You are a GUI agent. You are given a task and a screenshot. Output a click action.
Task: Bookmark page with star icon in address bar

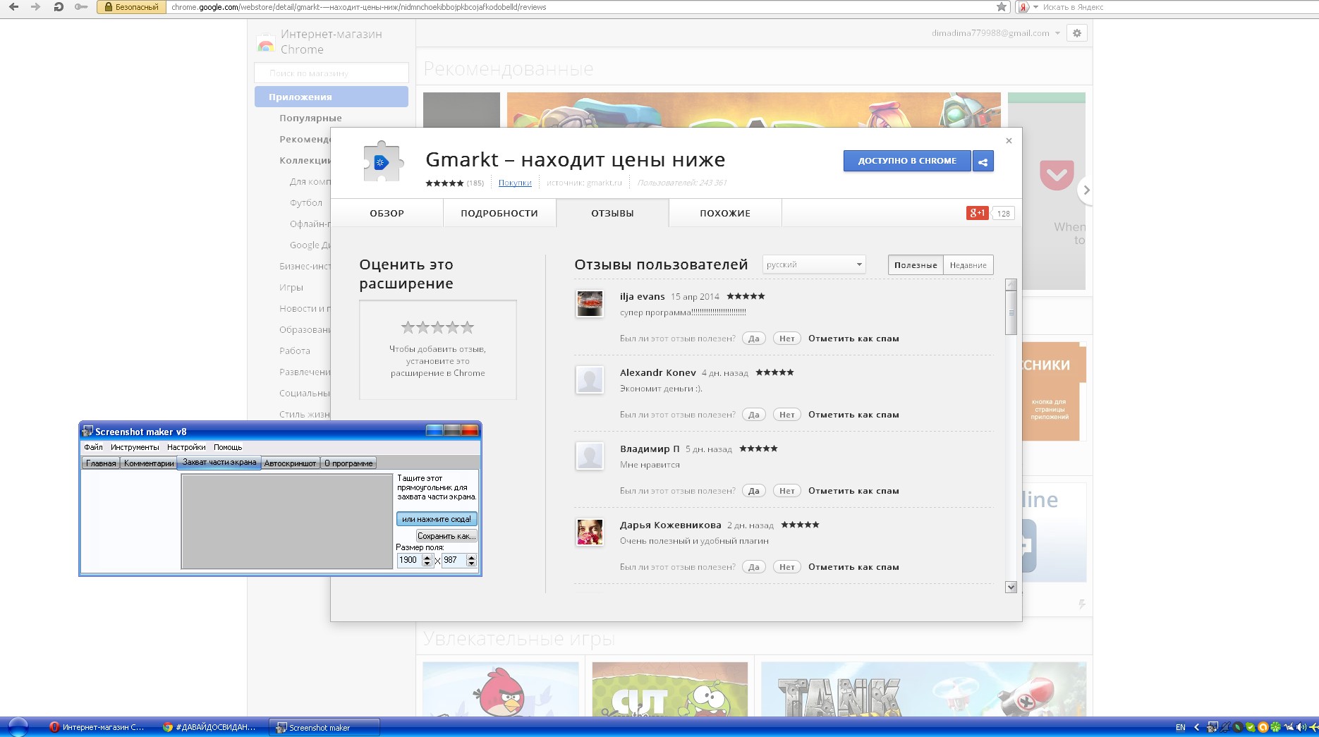click(1002, 7)
